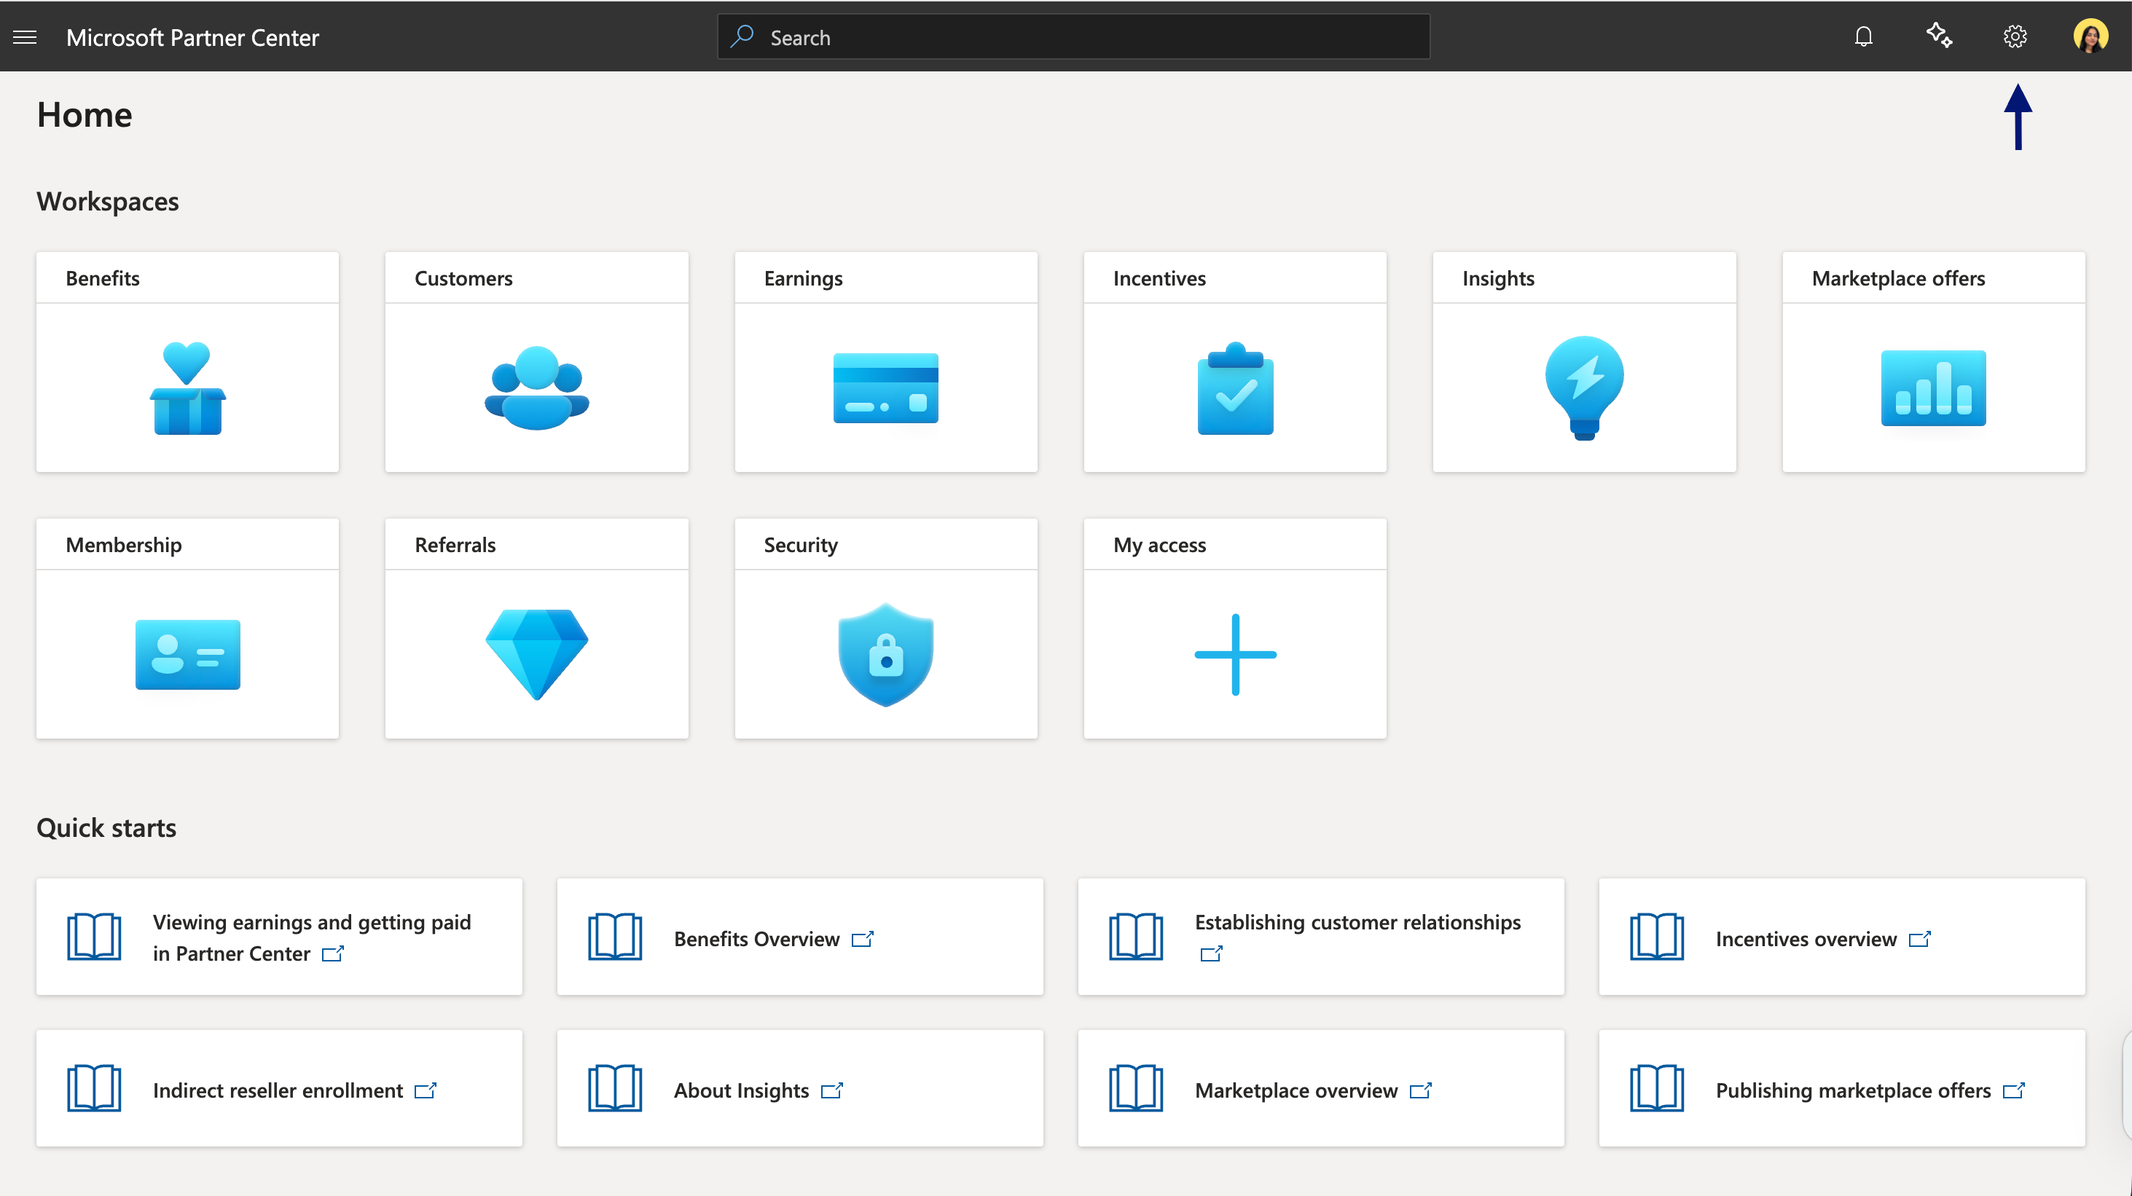2132x1196 pixels.
Task: Open the Benefits Overview quick start
Action: (x=799, y=937)
